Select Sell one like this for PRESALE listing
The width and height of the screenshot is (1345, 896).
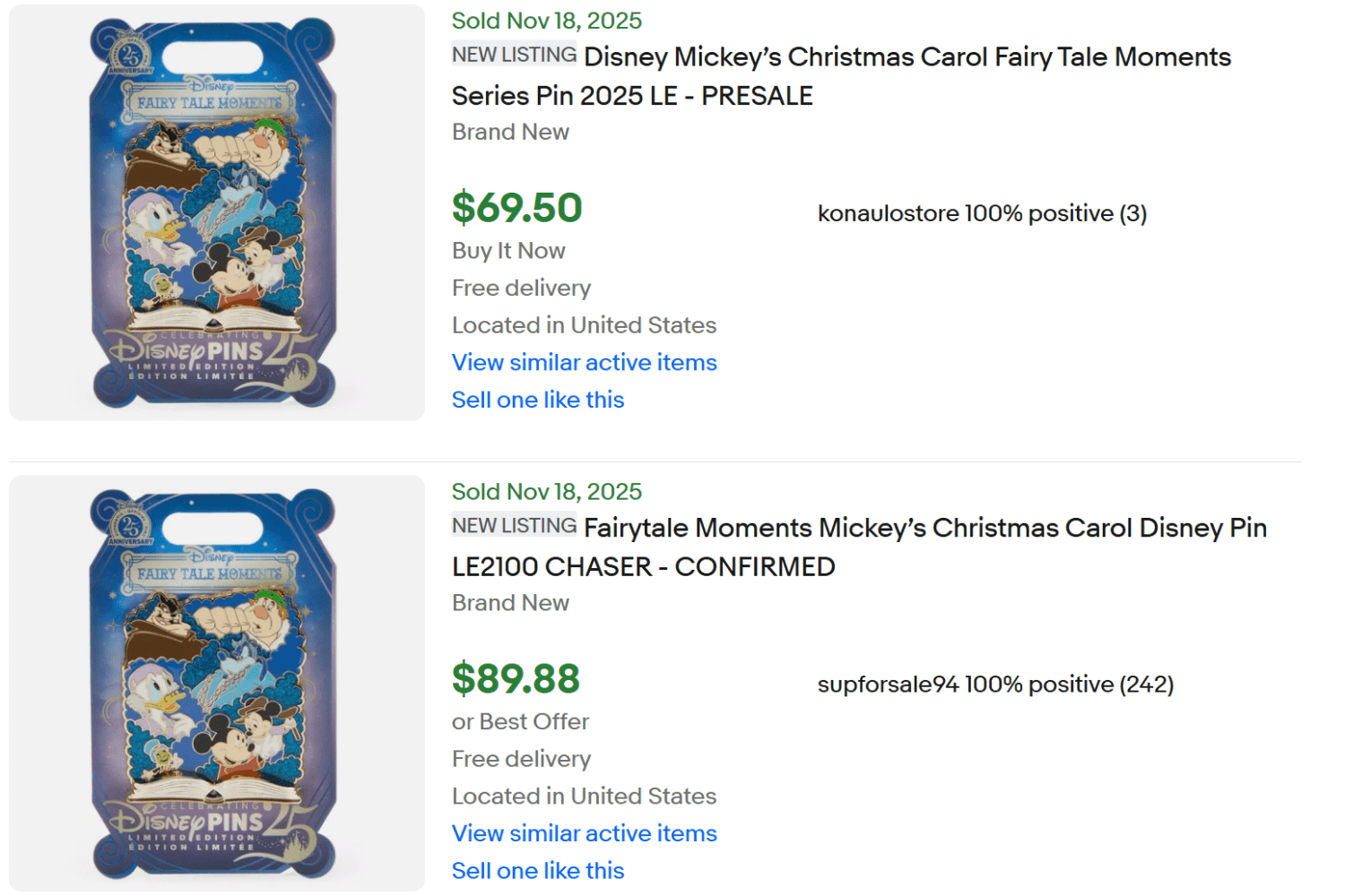[x=538, y=400]
